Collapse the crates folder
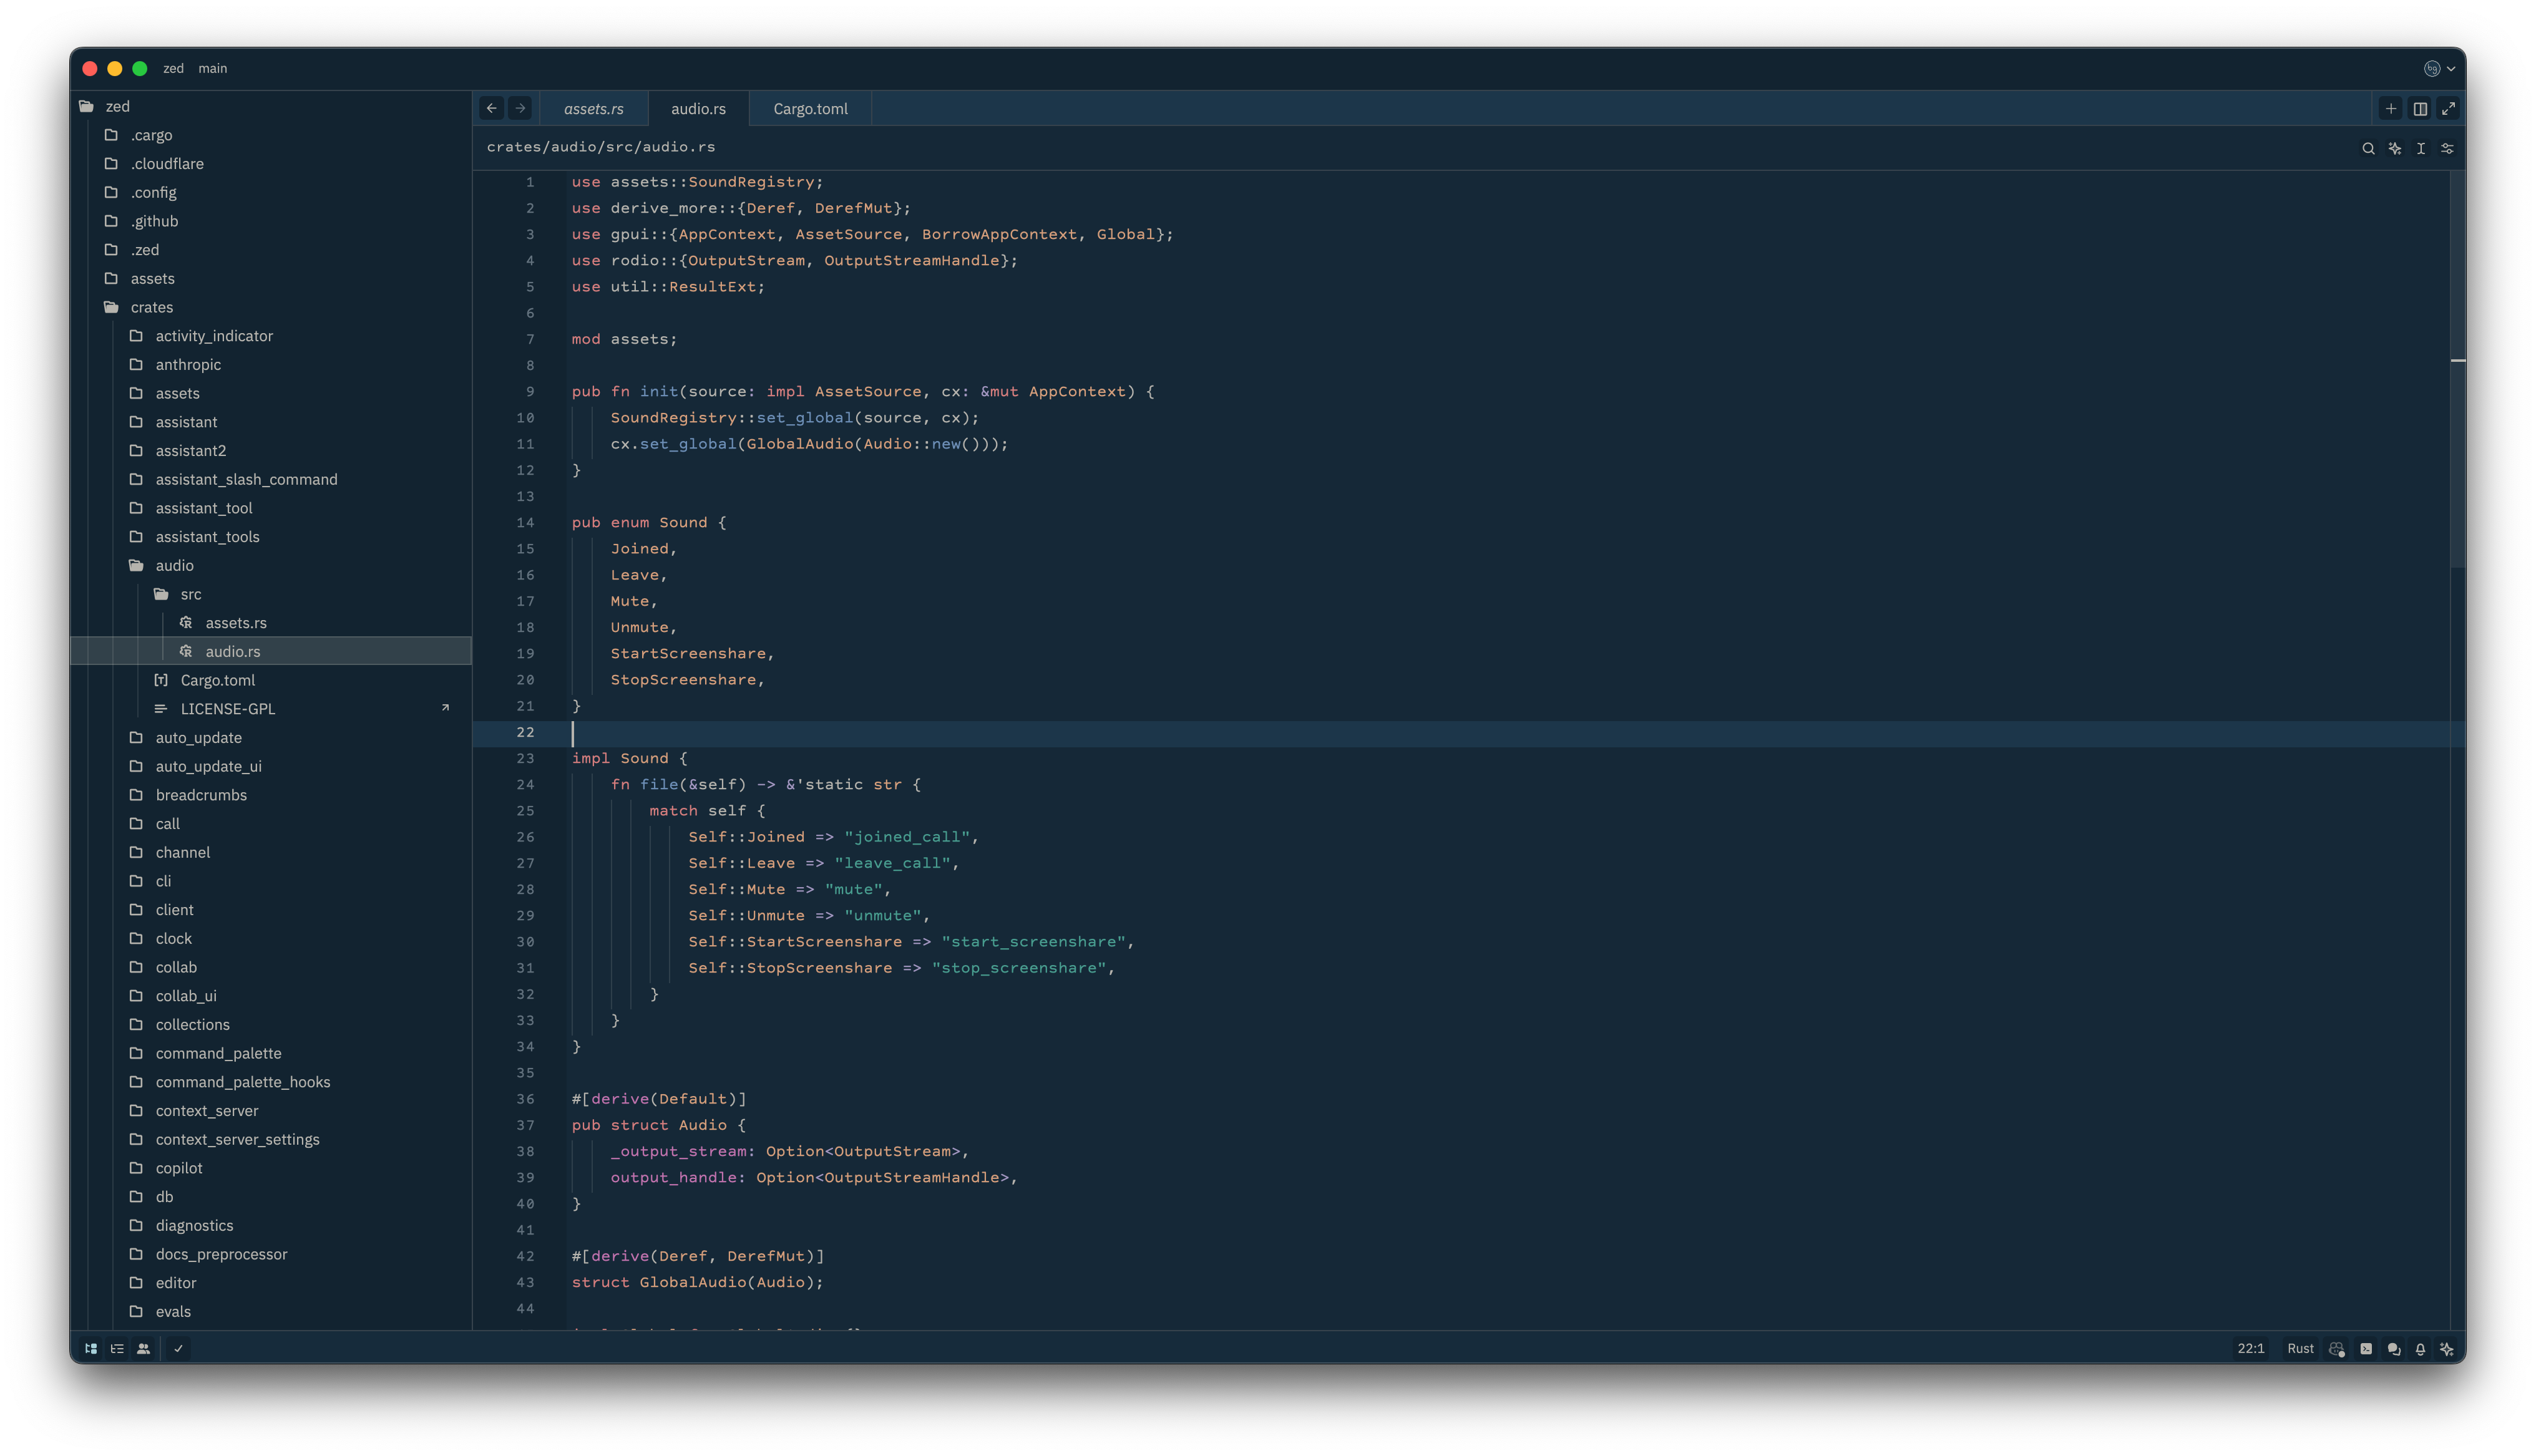Screen dimensions: 2536x1456 [271, 307]
